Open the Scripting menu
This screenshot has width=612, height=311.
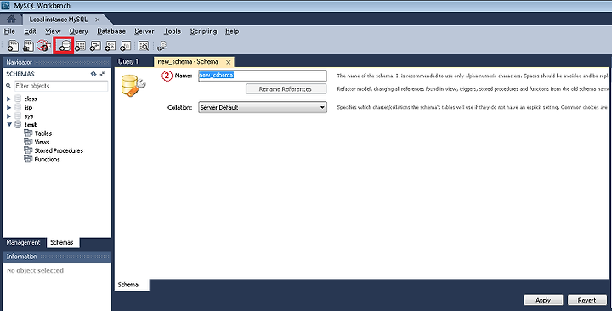tap(203, 31)
